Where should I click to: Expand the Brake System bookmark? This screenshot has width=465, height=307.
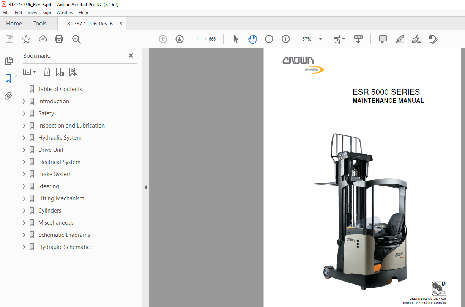point(24,174)
